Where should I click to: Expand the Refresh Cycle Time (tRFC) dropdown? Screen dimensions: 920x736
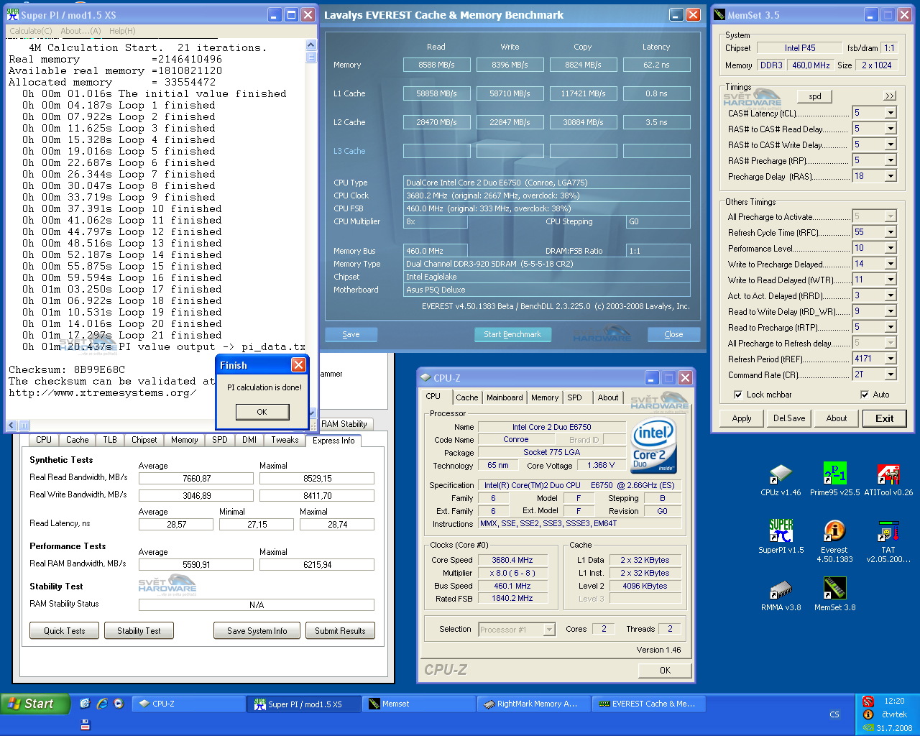[x=891, y=232]
